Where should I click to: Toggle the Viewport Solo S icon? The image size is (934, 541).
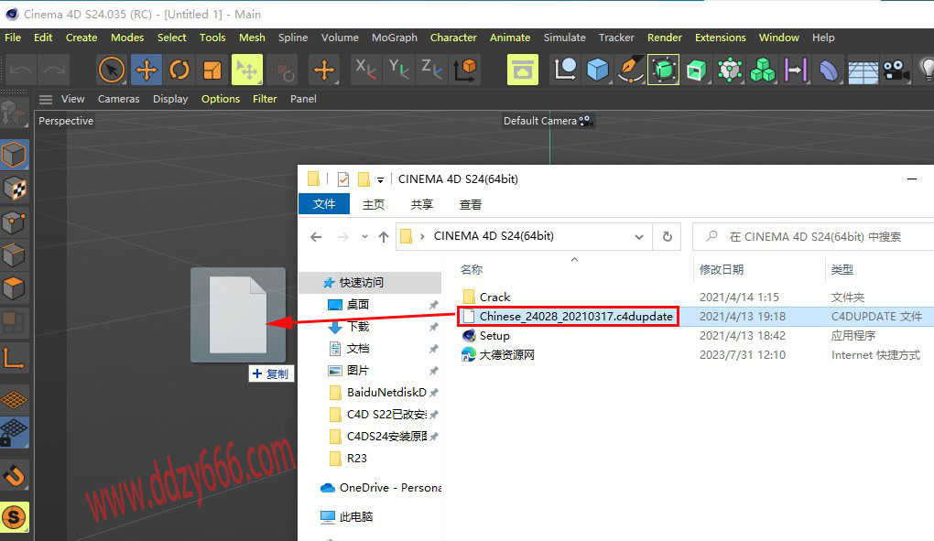(x=15, y=516)
